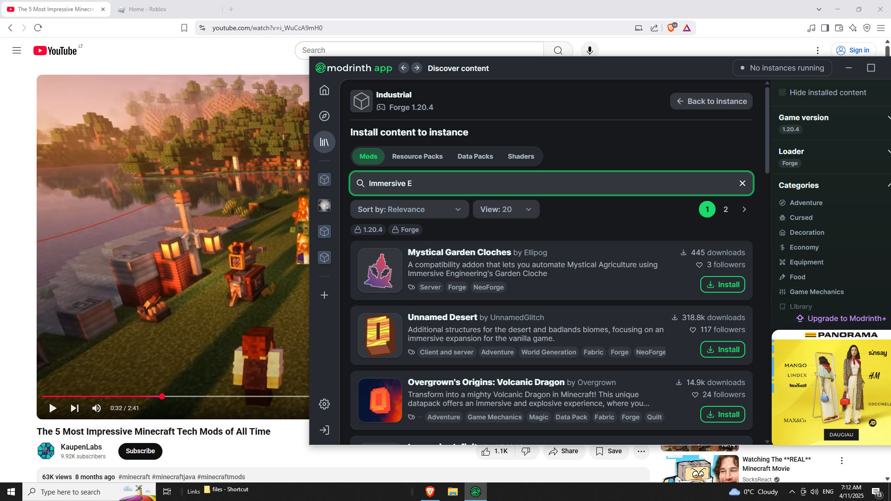
Task: Open the Discover compass icon in sidebar
Action: 324,116
